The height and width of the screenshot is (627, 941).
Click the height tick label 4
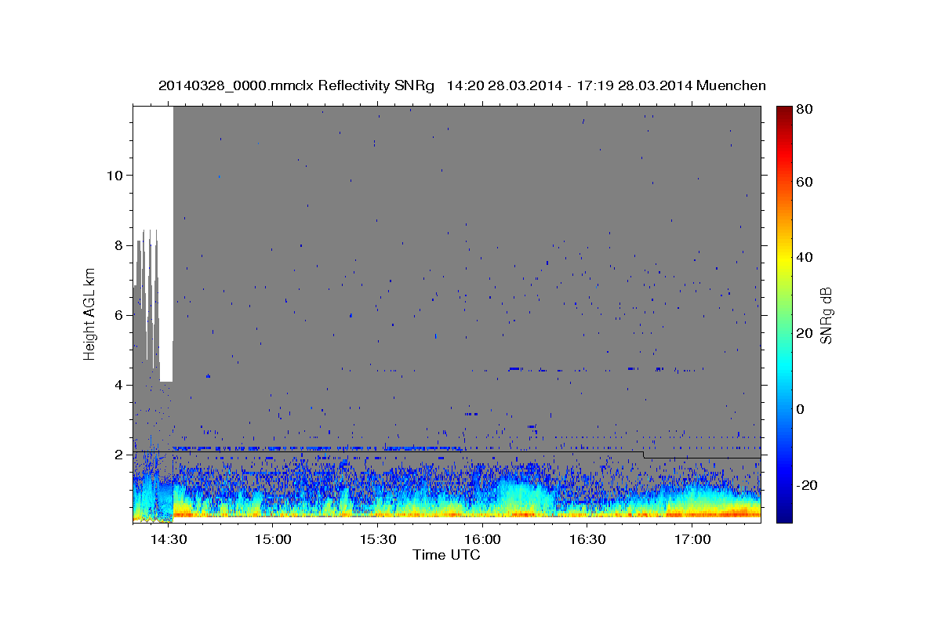pyautogui.click(x=119, y=385)
